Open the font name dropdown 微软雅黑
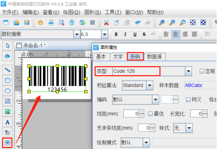This screenshot has height=149, width=217. 77,34
